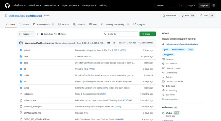Select the rubygems topic tag
221x121 pixels.
click(169, 55)
